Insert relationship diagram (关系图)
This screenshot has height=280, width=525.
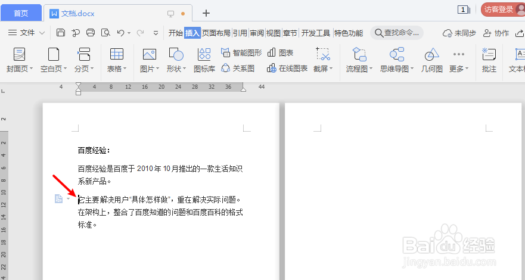pos(238,69)
